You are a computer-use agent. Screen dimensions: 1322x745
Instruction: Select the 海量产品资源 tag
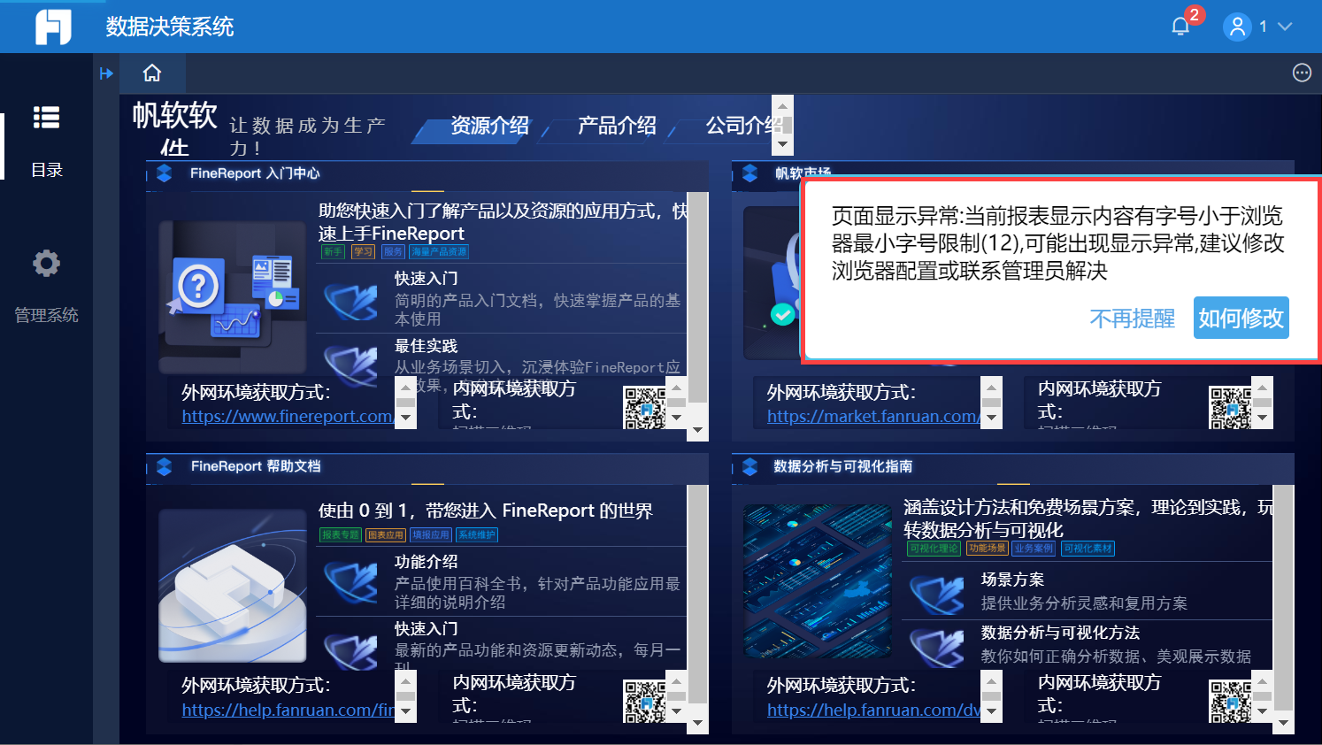(x=439, y=251)
